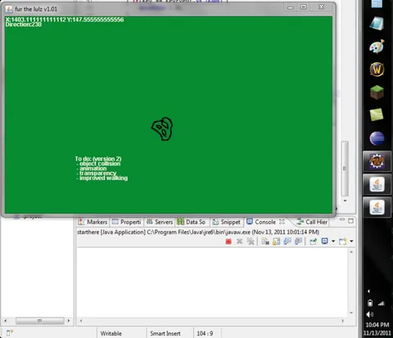The width and height of the screenshot is (393, 338).
Task: Click console horizontal scrollbar left arrow
Action: point(81,321)
